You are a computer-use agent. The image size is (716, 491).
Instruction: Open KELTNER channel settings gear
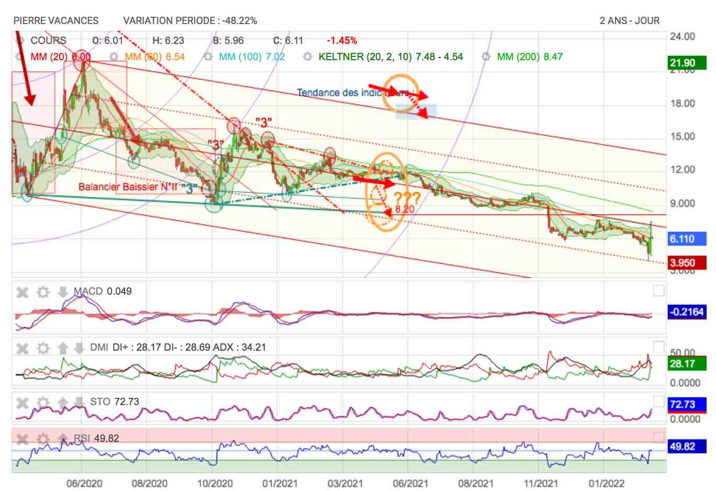tap(308, 57)
